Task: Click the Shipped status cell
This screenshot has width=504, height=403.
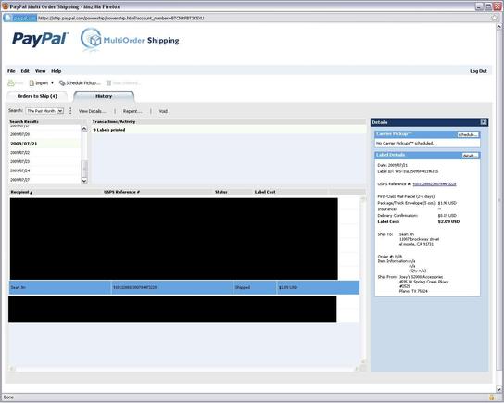Action: (254, 287)
